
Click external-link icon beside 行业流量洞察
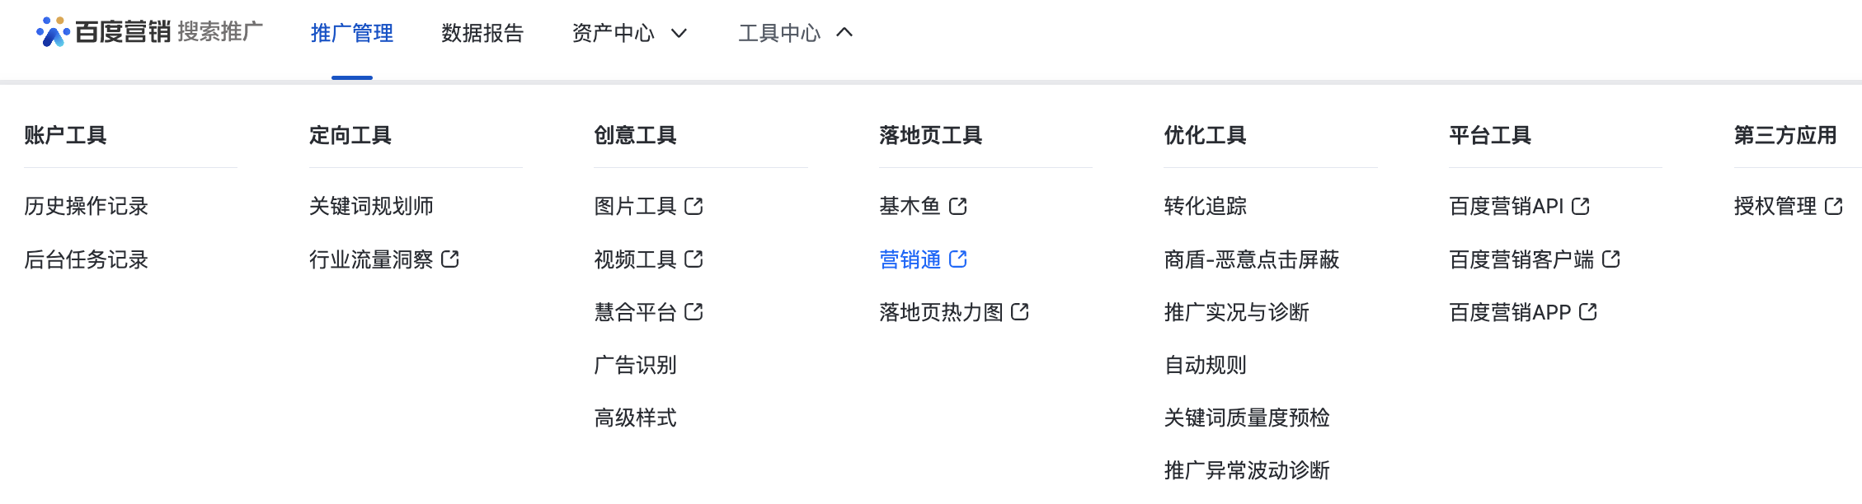pos(450,259)
